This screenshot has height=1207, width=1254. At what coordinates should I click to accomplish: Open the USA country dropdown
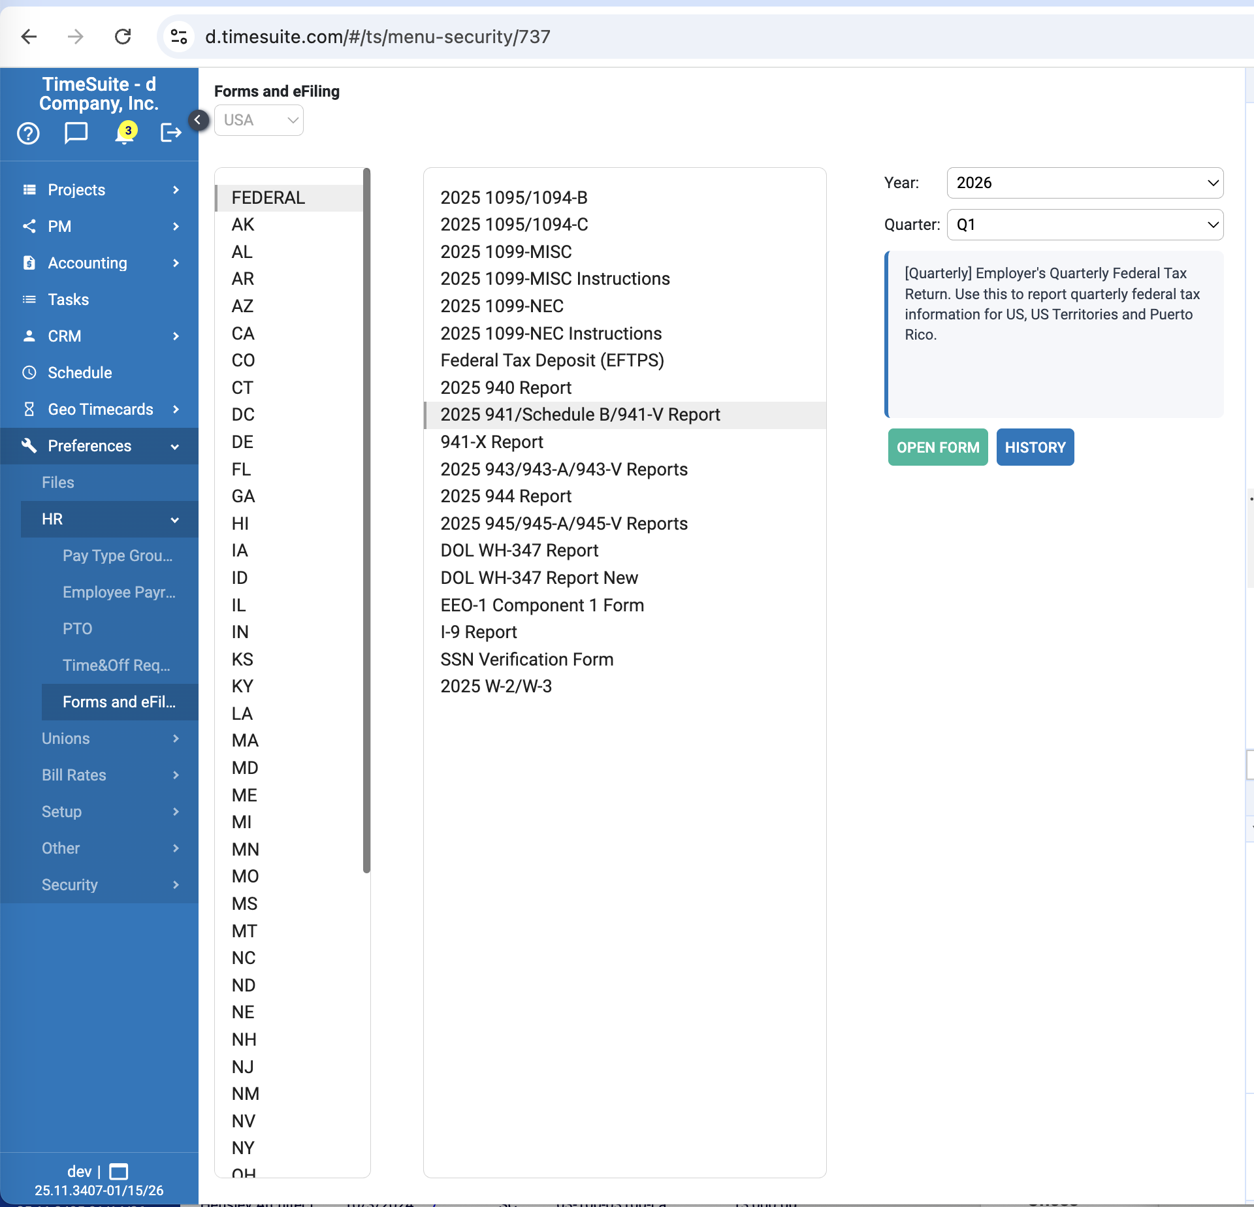pyautogui.click(x=259, y=120)
